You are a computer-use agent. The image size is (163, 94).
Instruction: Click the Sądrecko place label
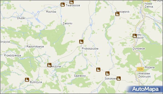point(80,76)
